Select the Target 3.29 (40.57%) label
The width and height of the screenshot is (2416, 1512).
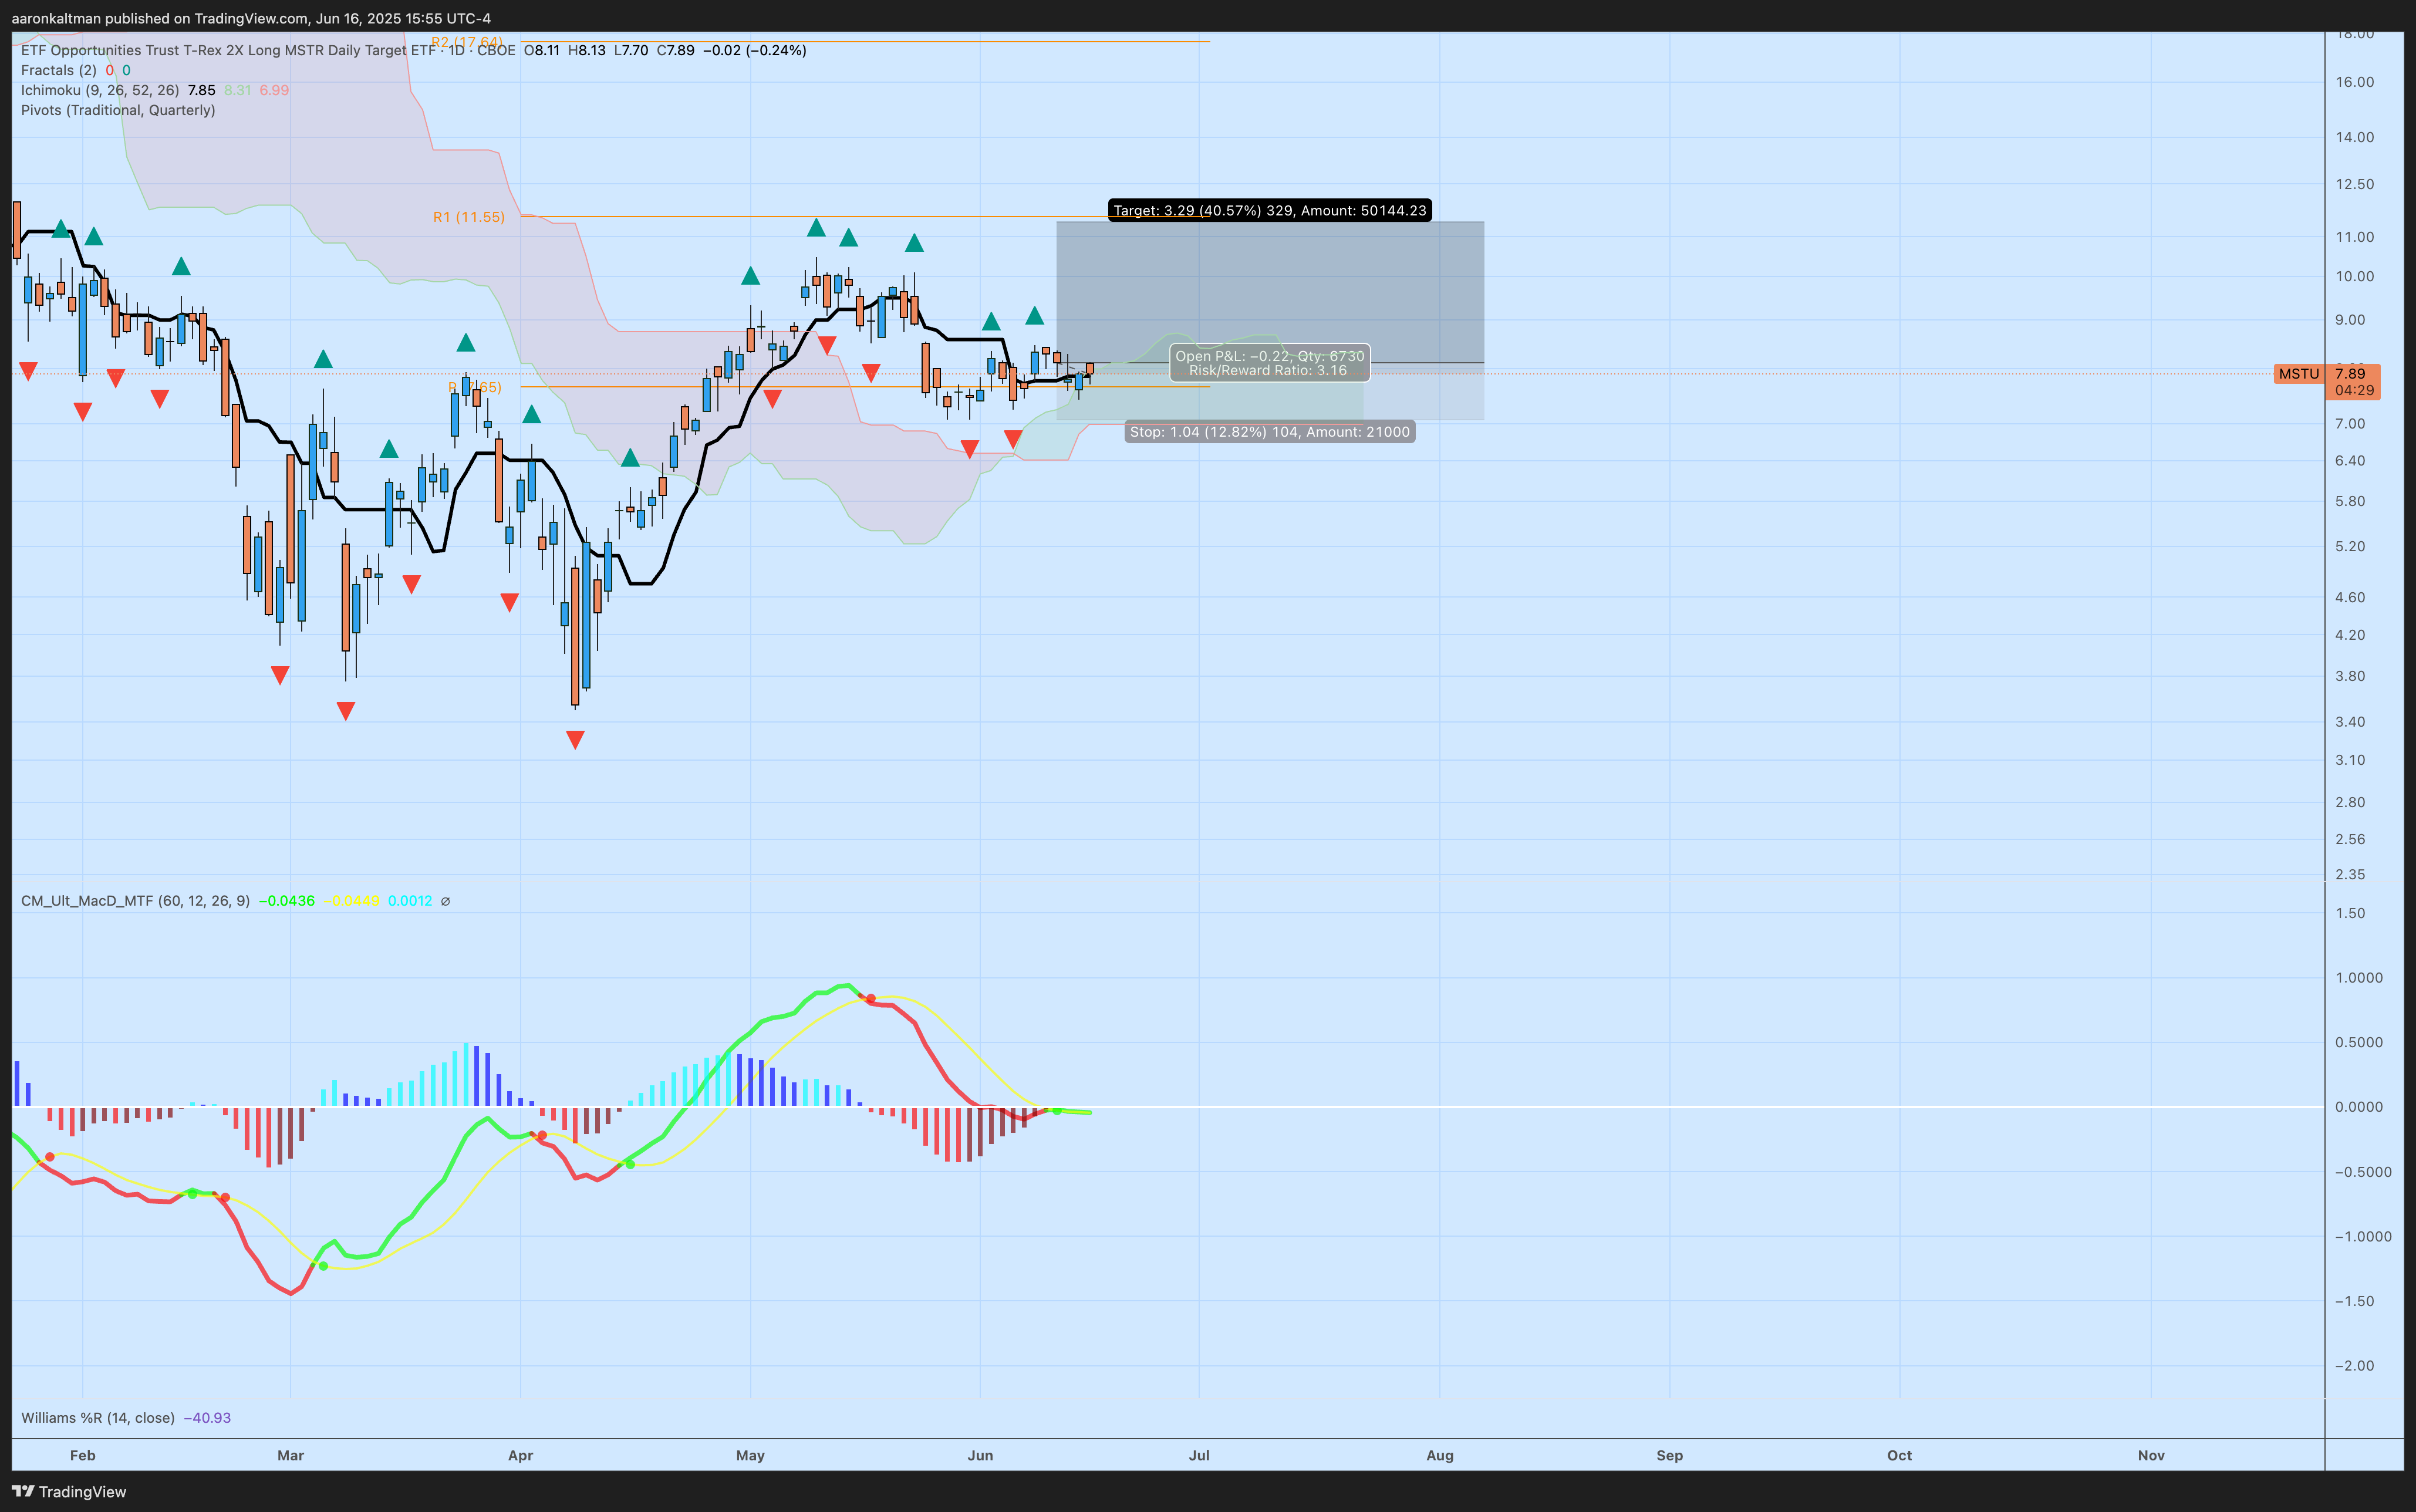pos(1270,210)
